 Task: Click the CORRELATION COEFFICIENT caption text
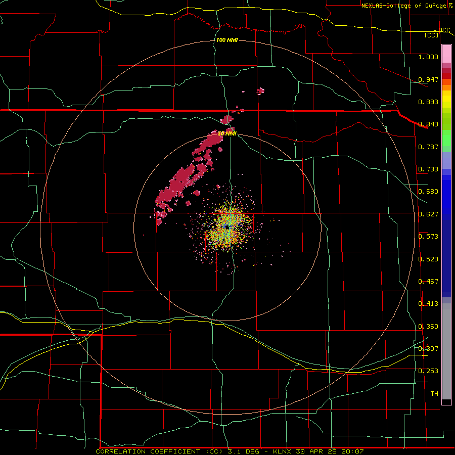148,451
